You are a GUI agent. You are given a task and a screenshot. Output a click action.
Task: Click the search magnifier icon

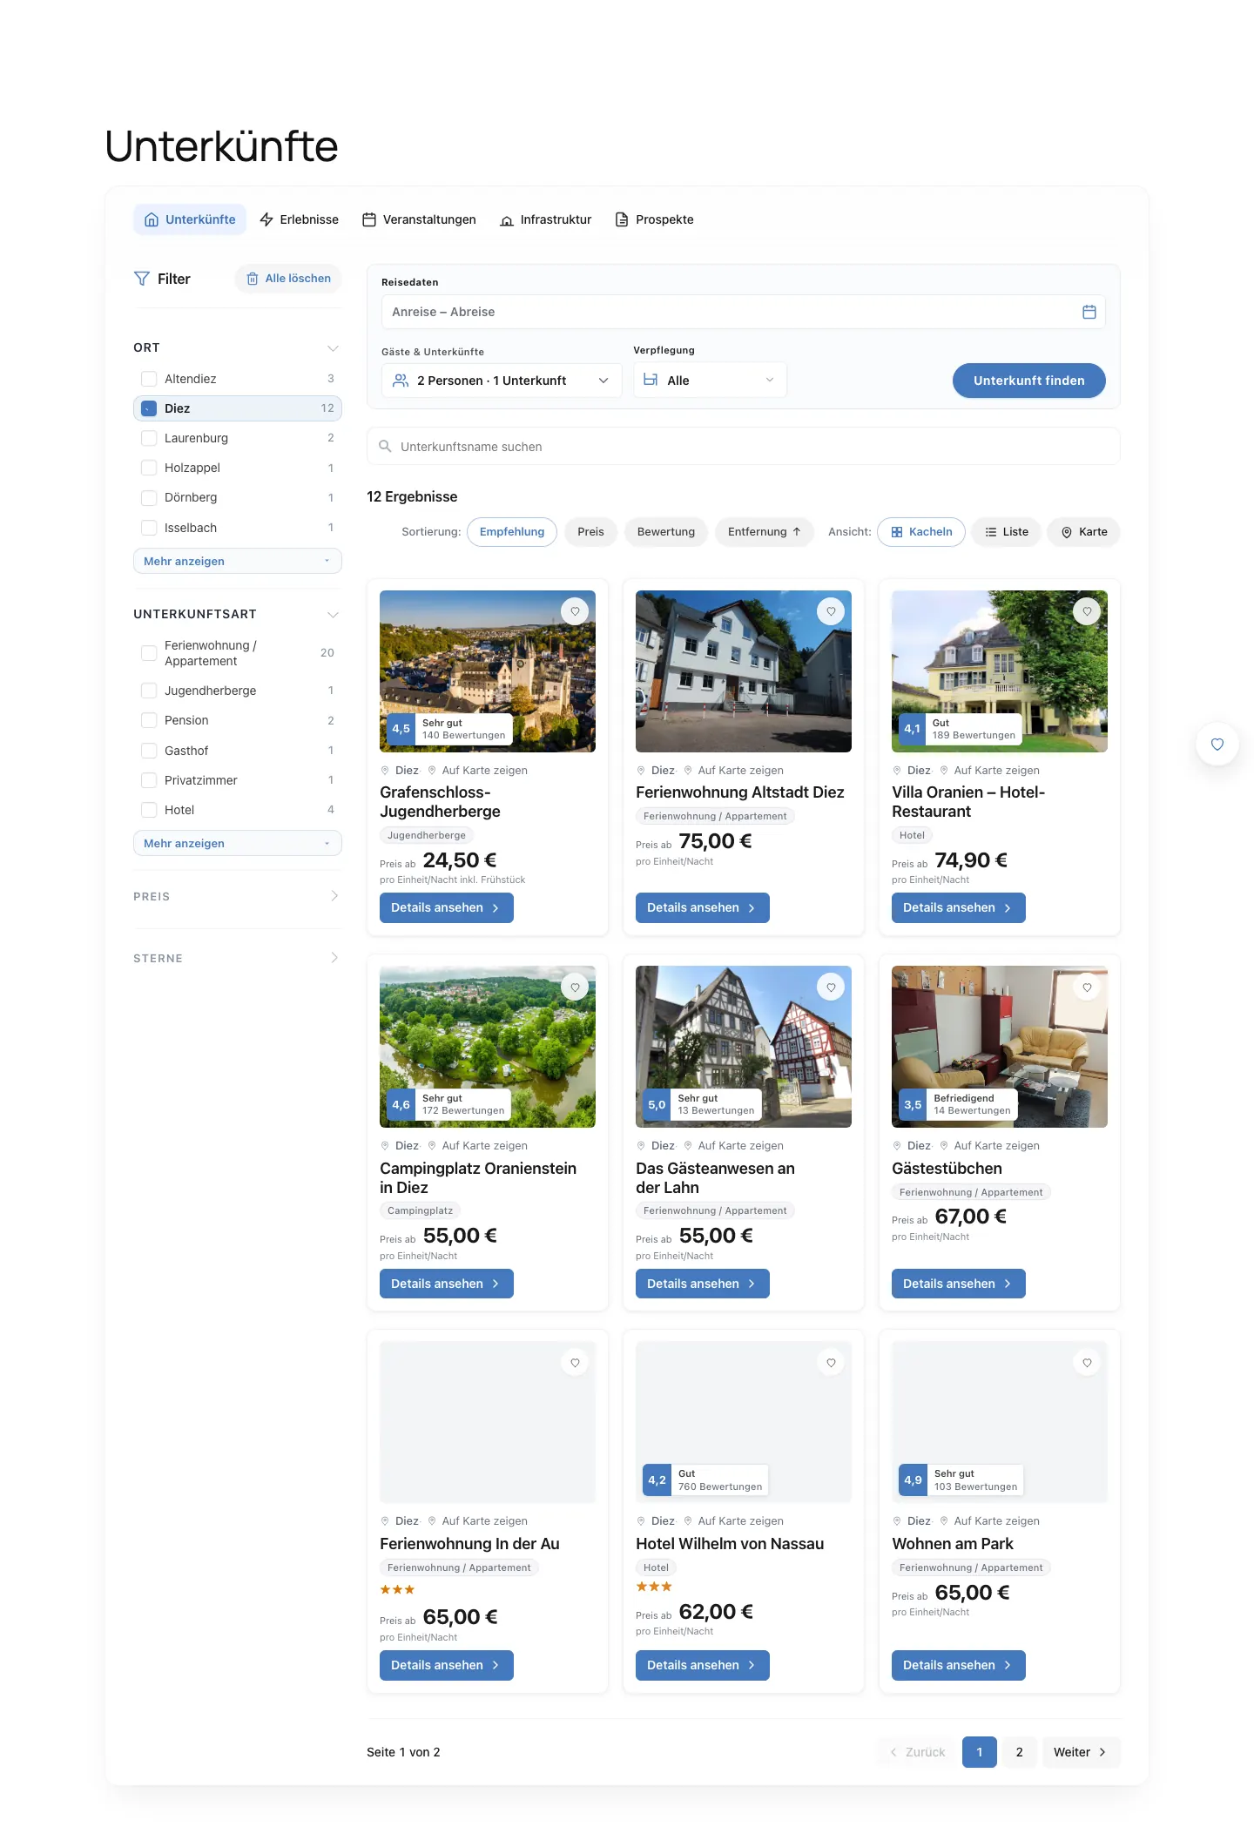pyautogui.click(x=385, y=447)
